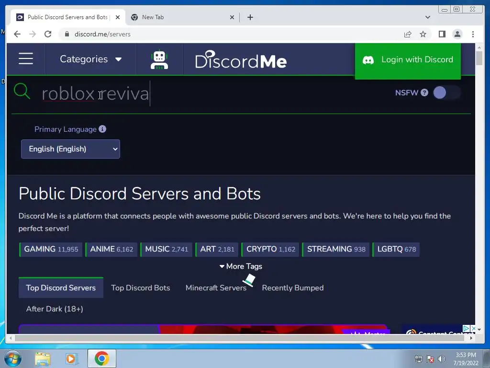The image size is (490, 368).
Task: Open a new tab with plus button
Action: (x=250, y=17)
